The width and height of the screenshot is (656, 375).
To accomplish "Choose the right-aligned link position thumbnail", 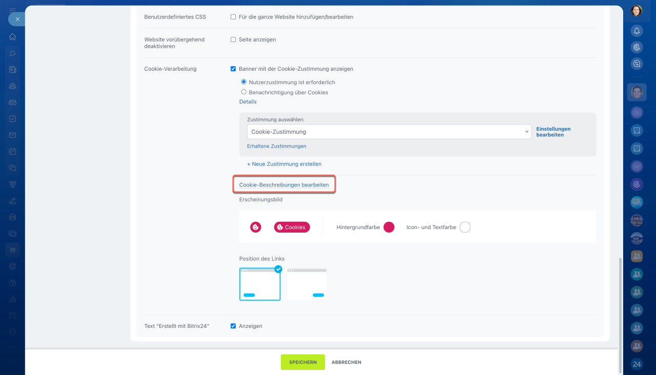I will click(x=307, y=284).
